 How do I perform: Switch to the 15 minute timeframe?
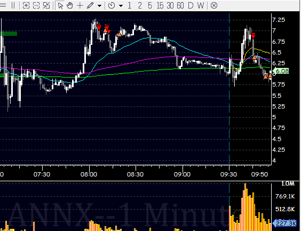tap(160, 5)
